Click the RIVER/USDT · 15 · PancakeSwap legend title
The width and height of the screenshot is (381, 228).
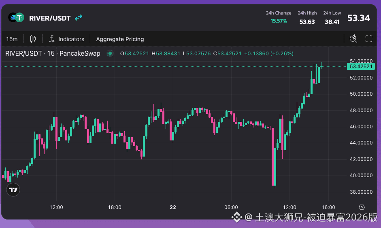tap(53, 53)
